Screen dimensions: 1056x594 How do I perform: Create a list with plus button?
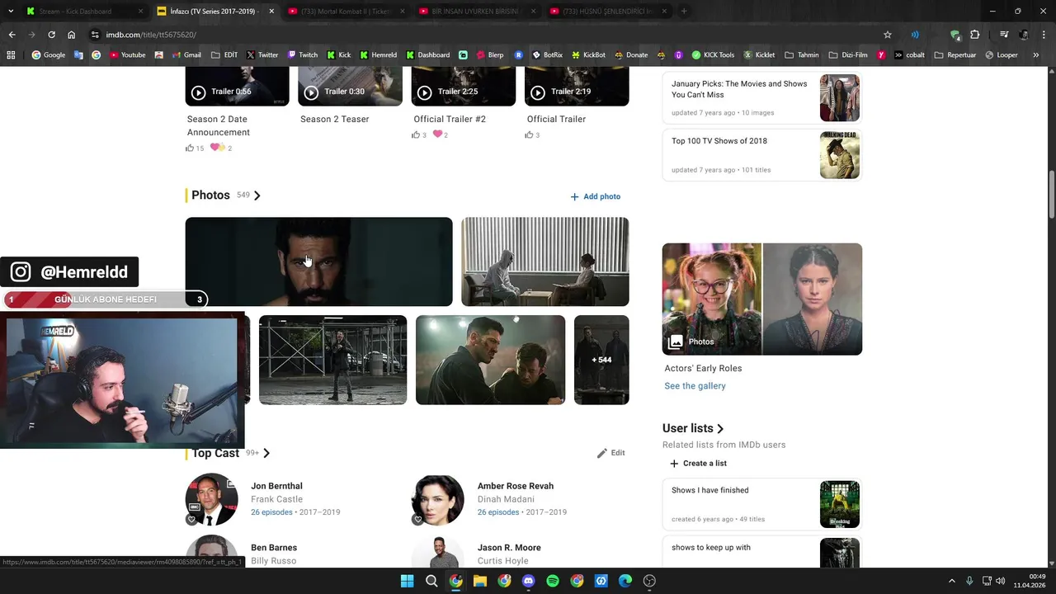point(698,464)
